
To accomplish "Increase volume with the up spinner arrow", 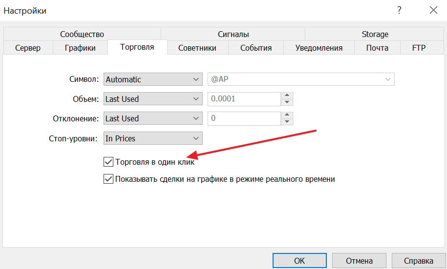I will tap(287, 96).
